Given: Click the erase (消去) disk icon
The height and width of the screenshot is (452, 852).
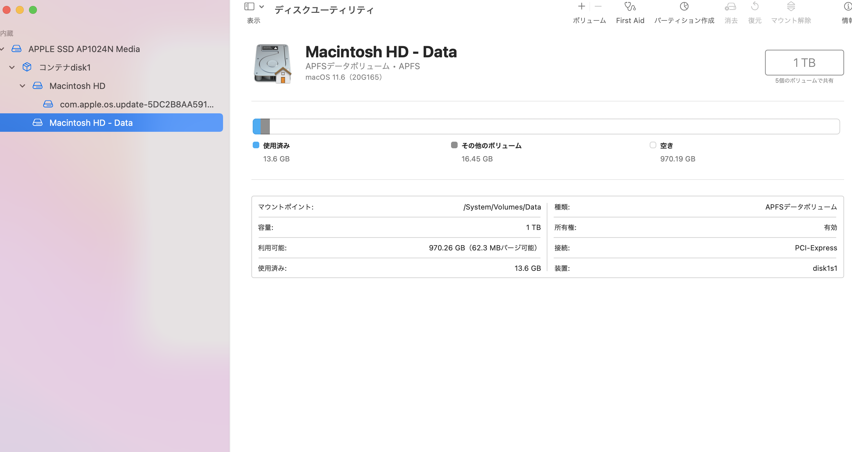Looking at the screenshot, I should 730,7.
